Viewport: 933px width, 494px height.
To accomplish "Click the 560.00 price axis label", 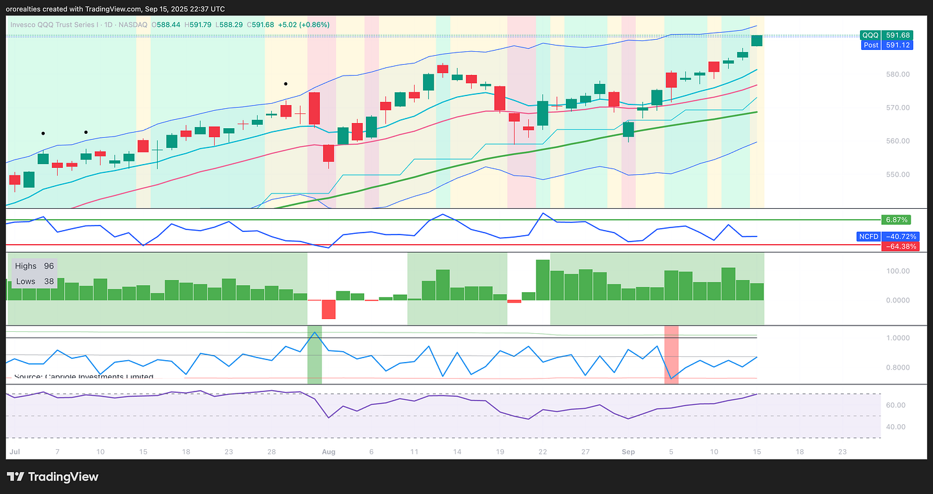I will click(x=899, y=141).
